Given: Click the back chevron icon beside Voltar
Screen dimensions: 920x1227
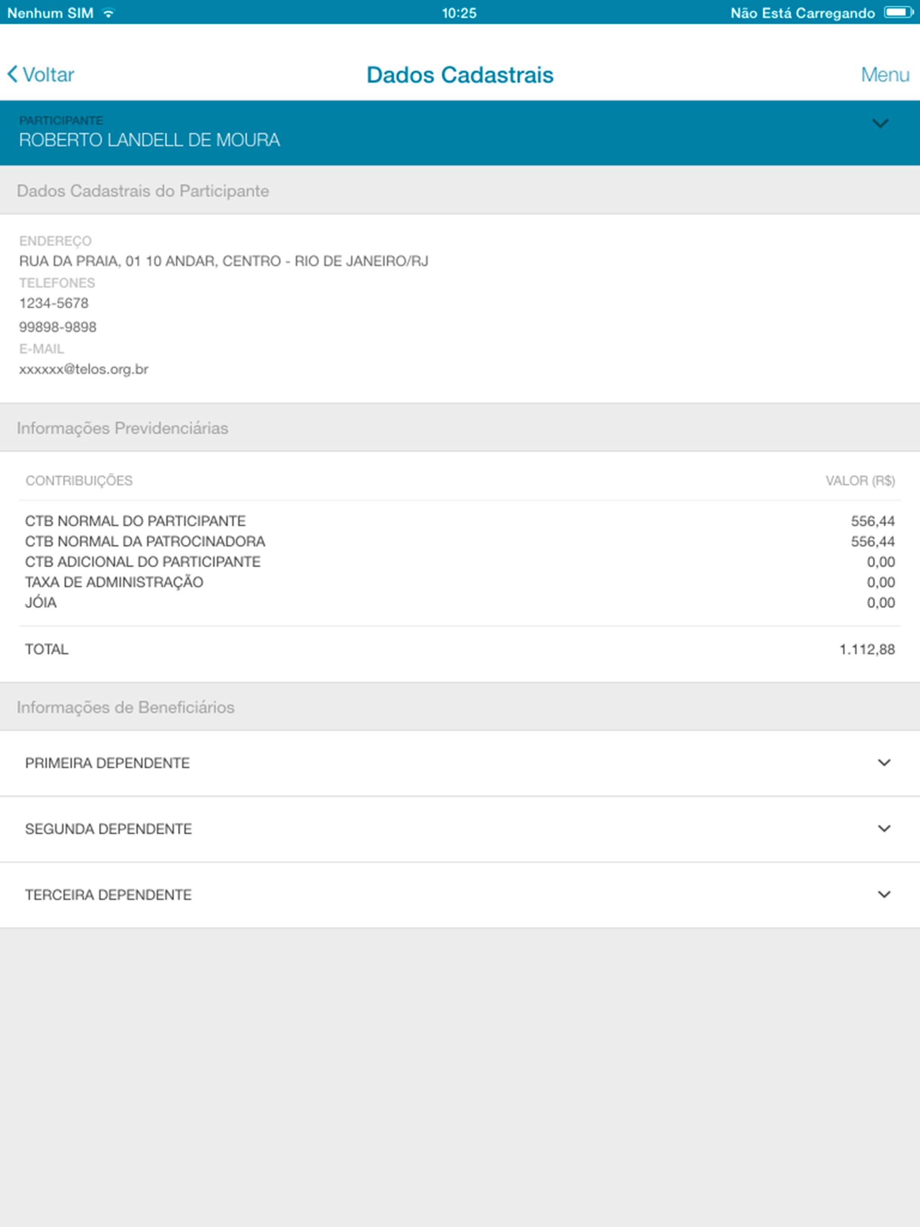Looking at the screenshot, I should [12, 74].
